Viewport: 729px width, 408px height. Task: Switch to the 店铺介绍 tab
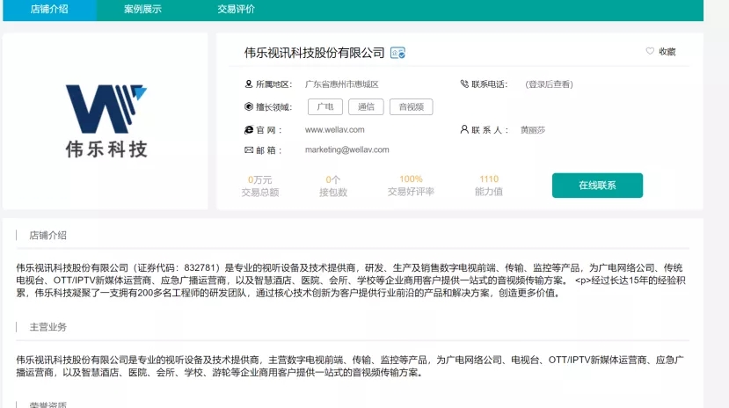click(x=49, y=10)
